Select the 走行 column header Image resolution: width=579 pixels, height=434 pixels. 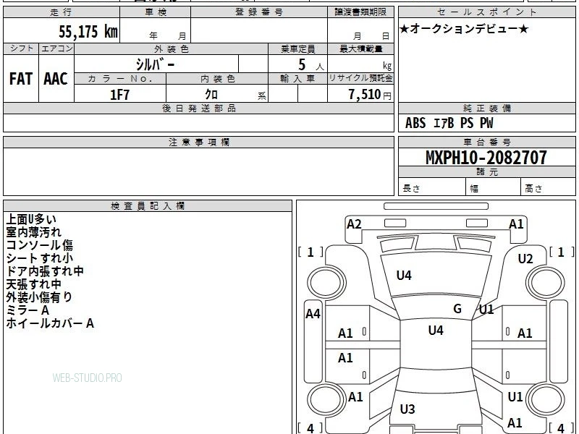click(x=62, y=12)
